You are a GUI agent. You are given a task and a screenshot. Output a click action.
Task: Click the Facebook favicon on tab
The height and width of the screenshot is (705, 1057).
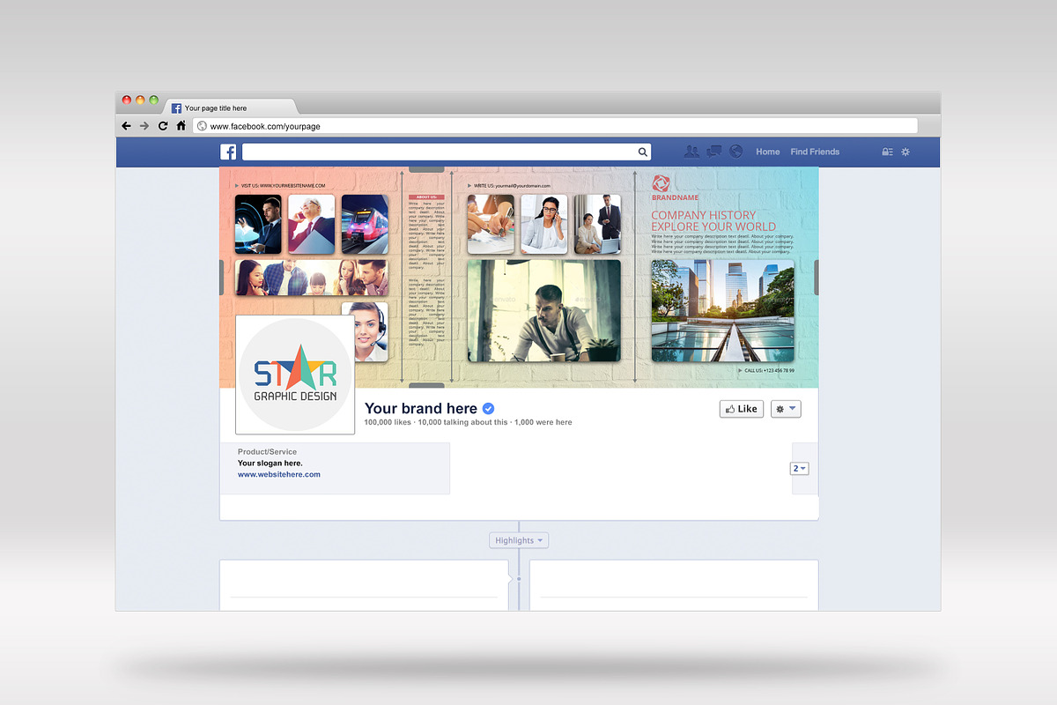tap(176, 108)
